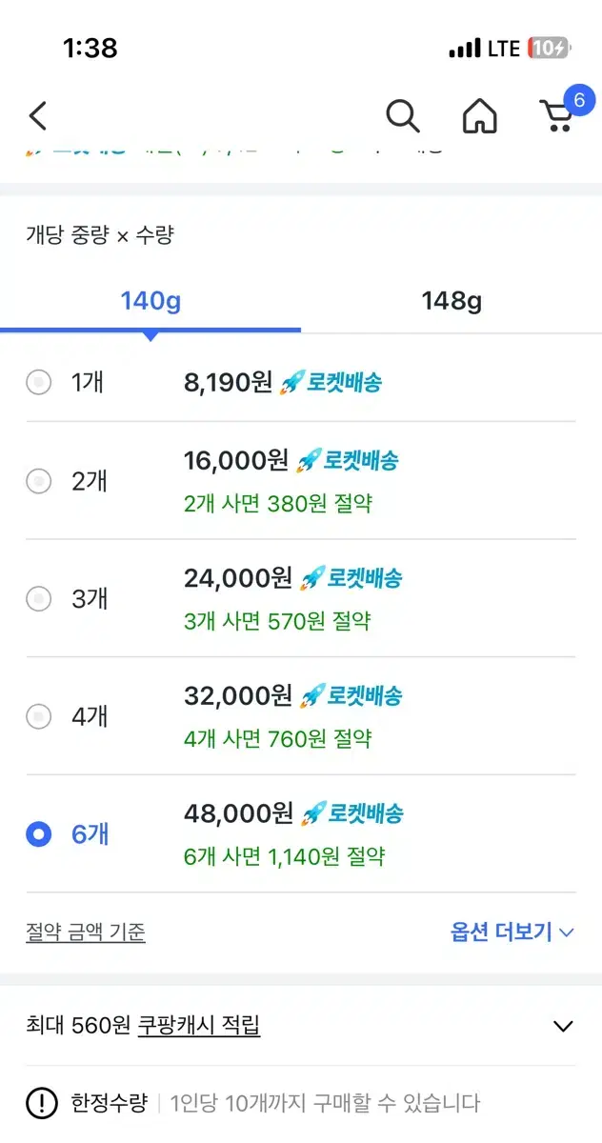Tap the cart badge showing 6
This screenshot has width=602, height=1143.
[578, 99]
